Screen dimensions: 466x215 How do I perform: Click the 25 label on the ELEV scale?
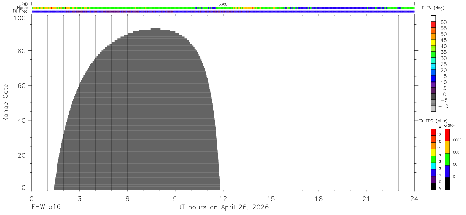tap(443, 64)
